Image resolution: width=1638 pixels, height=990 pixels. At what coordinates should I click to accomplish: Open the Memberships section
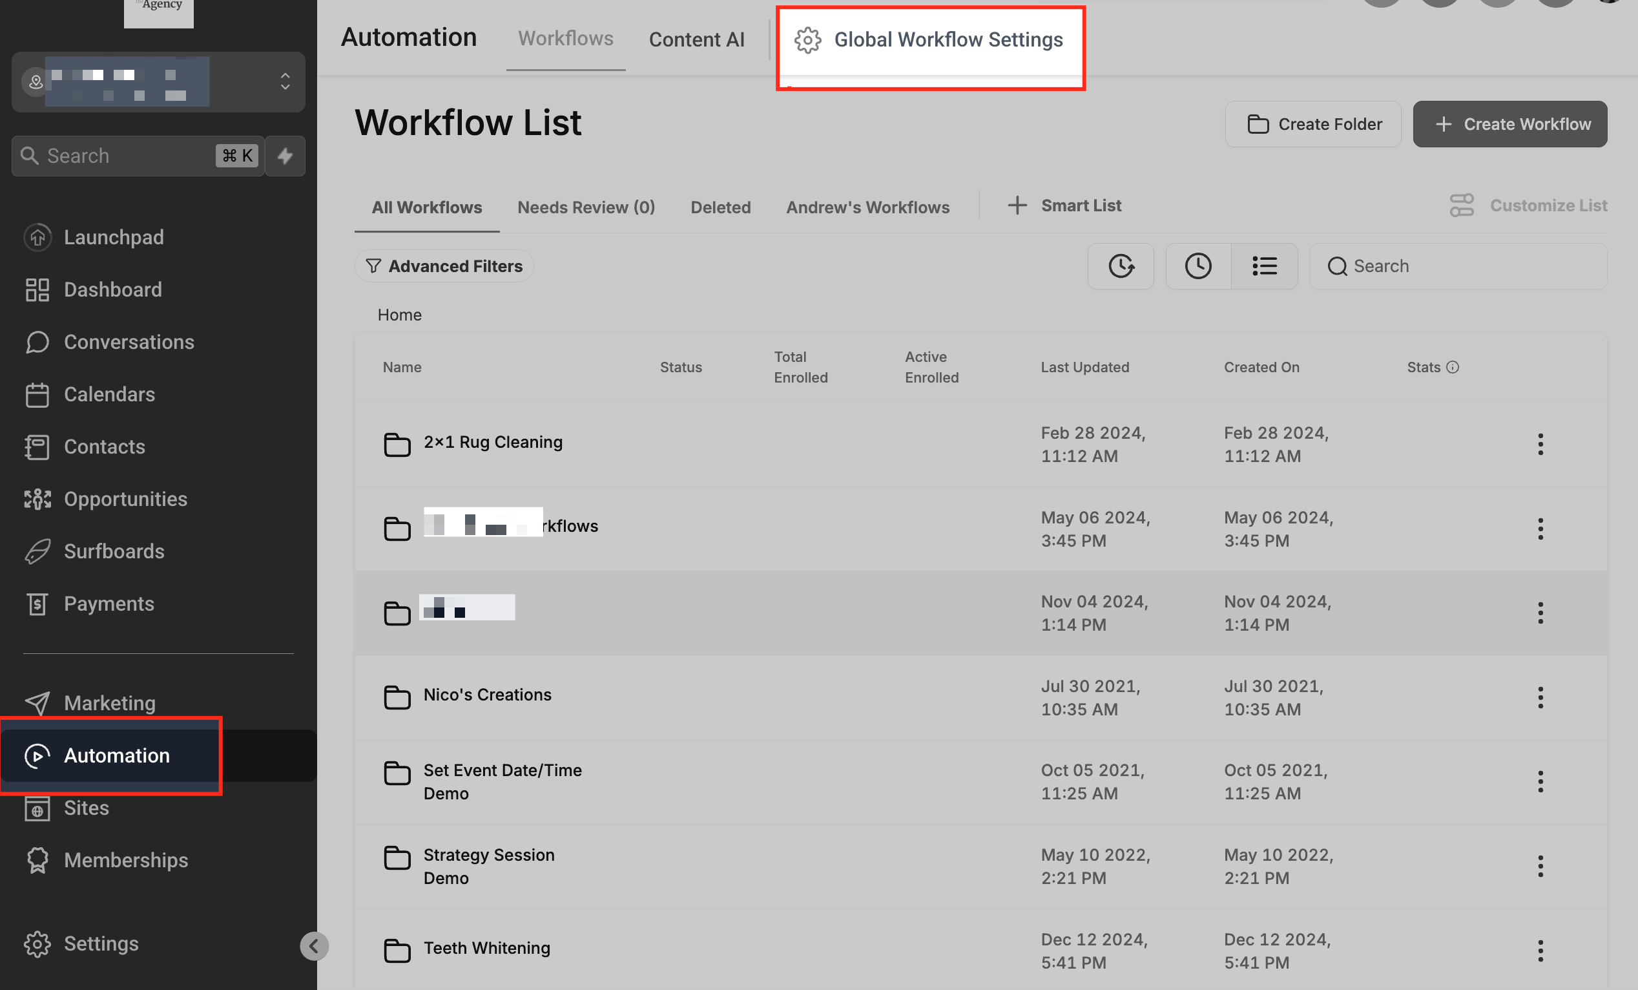(126, 859)
